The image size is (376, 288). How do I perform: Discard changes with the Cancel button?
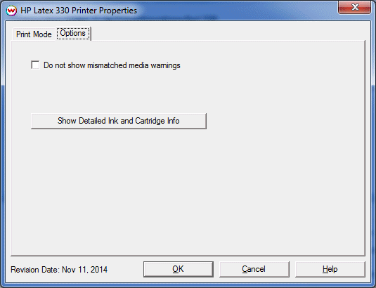[x=254, y=269]
